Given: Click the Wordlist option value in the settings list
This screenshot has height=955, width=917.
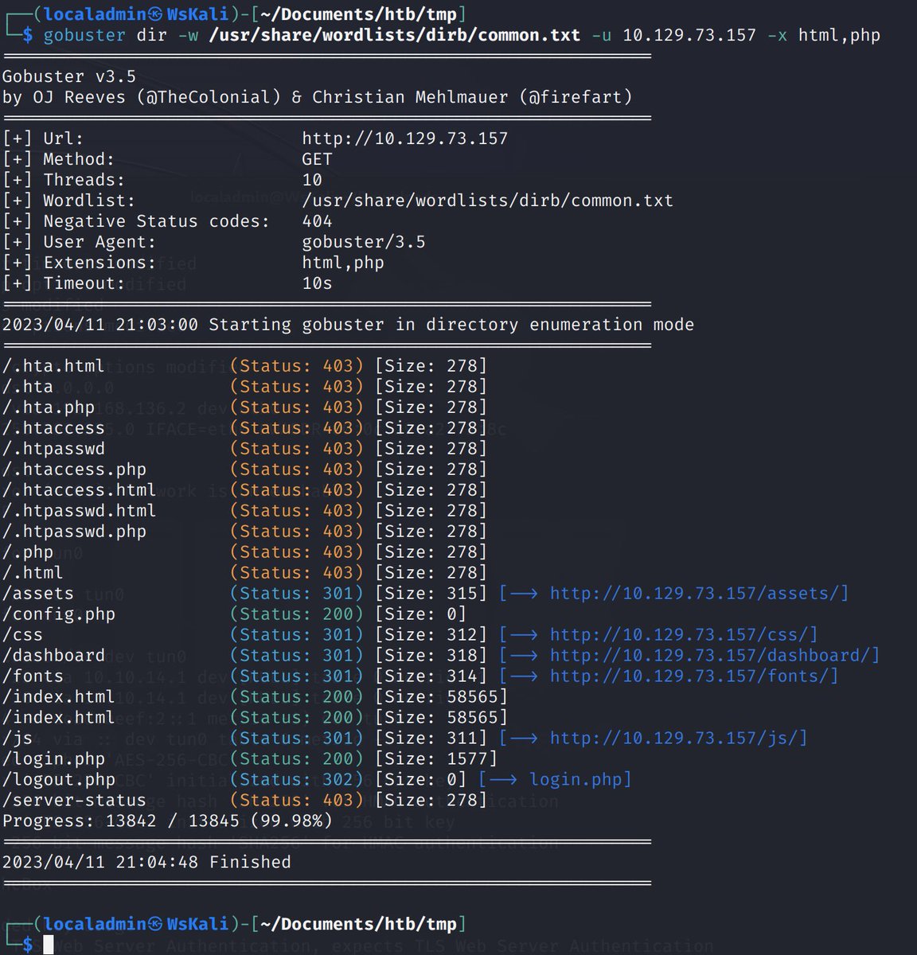Looking at the screenshot, I should pyautogui.click(x=488, y=201).
